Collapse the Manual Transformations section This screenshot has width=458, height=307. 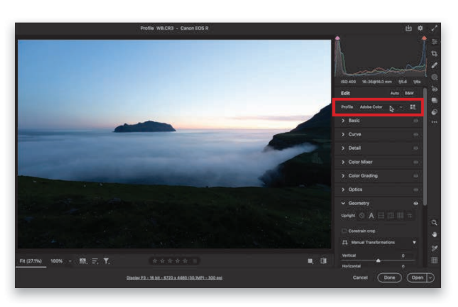tap(414, 243)
